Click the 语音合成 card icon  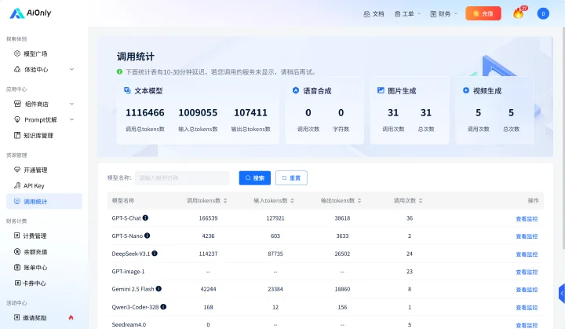(x=296, y=90)
